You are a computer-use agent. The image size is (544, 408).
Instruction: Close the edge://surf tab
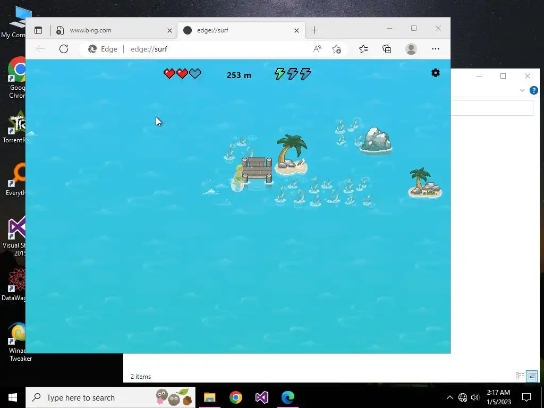pos(296,30)
